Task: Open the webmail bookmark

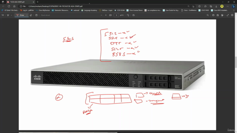Action: (x=75, y=10)
